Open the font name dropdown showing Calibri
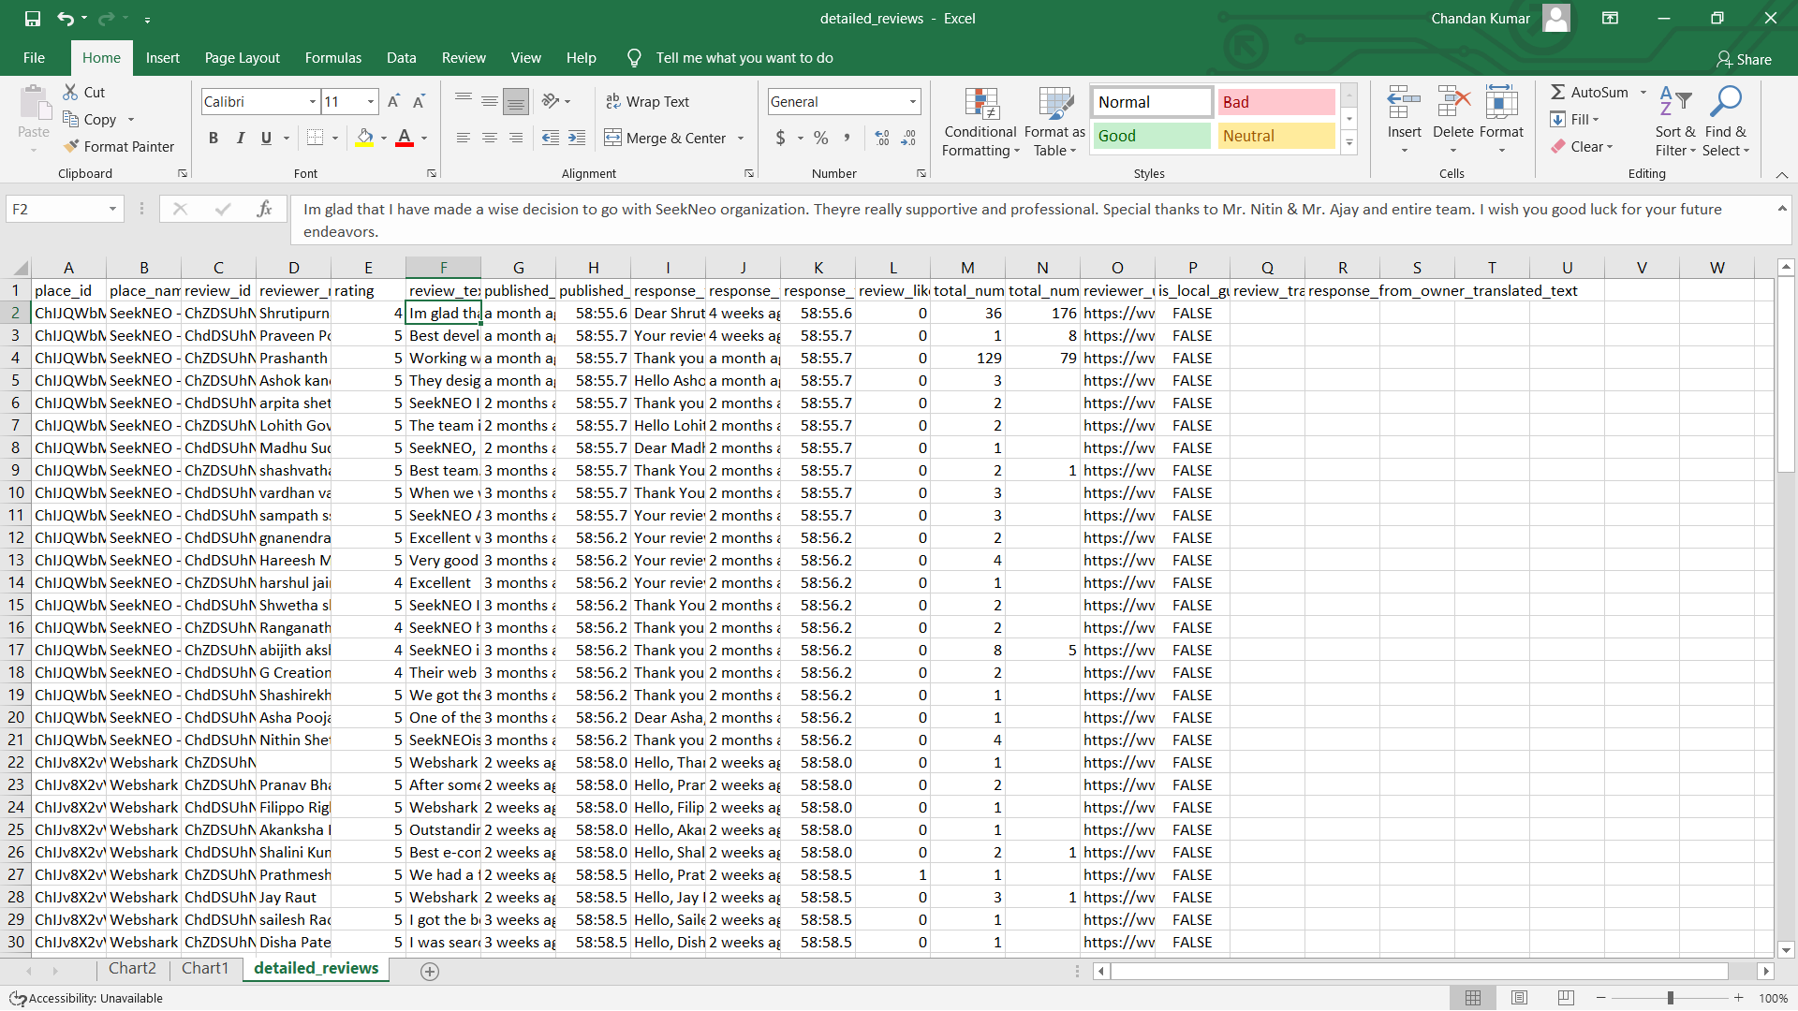 point(313,101)
